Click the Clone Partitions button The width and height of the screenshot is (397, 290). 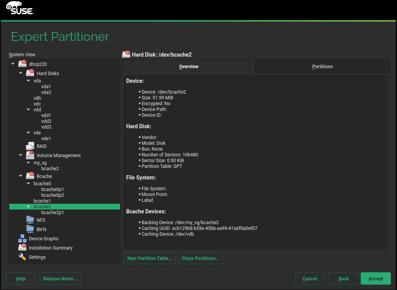click(200, 258)
